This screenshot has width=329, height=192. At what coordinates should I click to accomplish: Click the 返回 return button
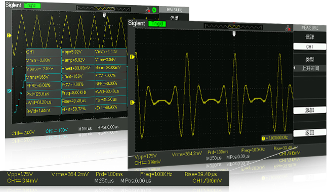click(x=309, y=133)
